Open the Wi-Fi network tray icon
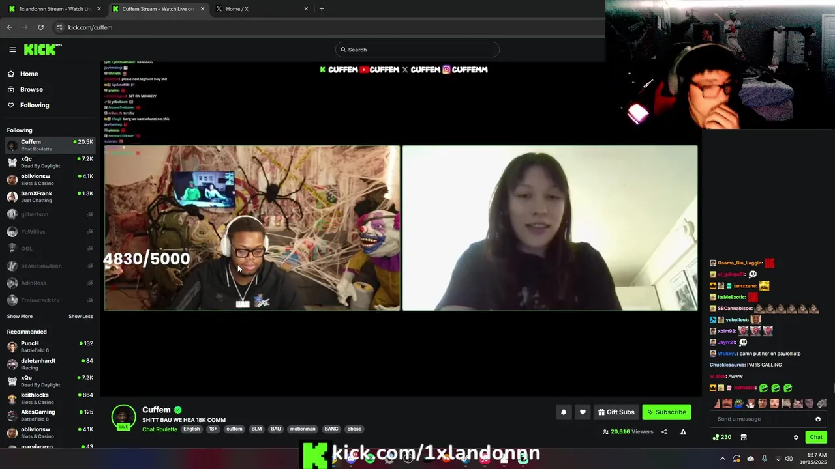 [x=777, y=459]
